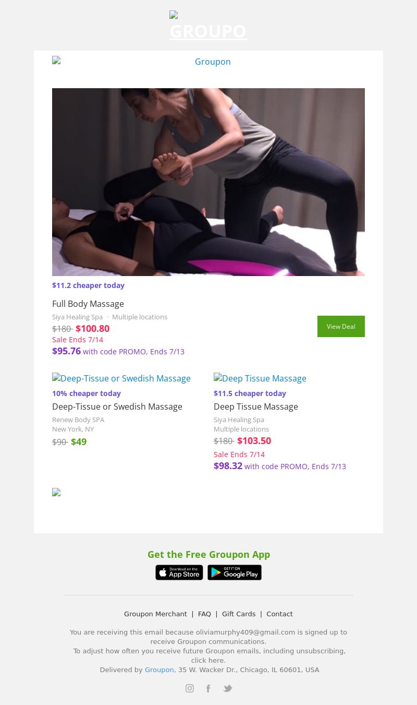Open the Full Body Massage title
Viewport: 417px width, 705px height.
coord(88,304)
